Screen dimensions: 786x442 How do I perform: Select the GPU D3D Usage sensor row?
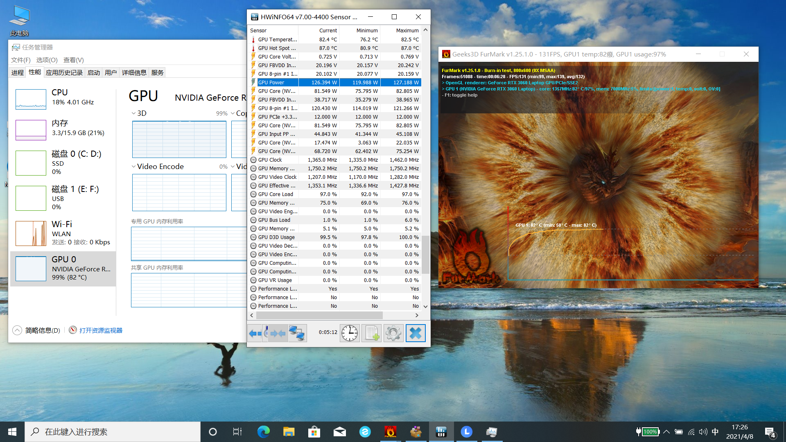[x=335, y=237]
